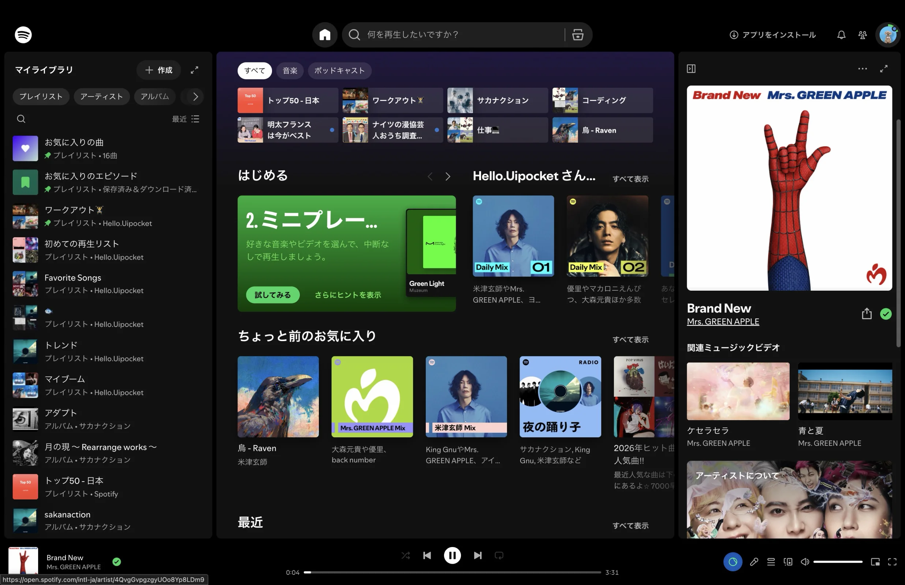
Task: Open the 作成 create menu
Action: 159,70
